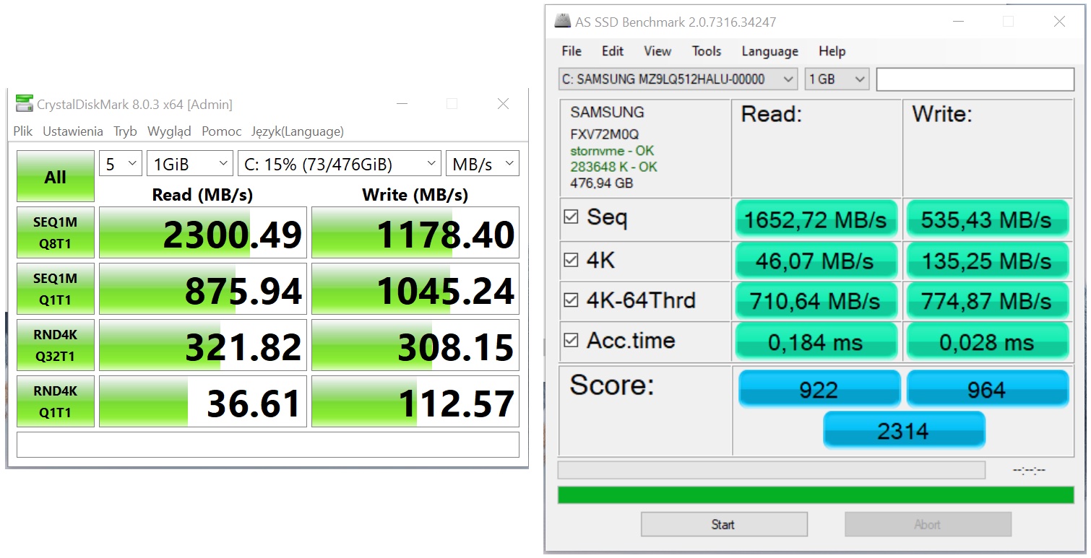Start the RND4K Q1T1 benchmark

click(56, 401)
